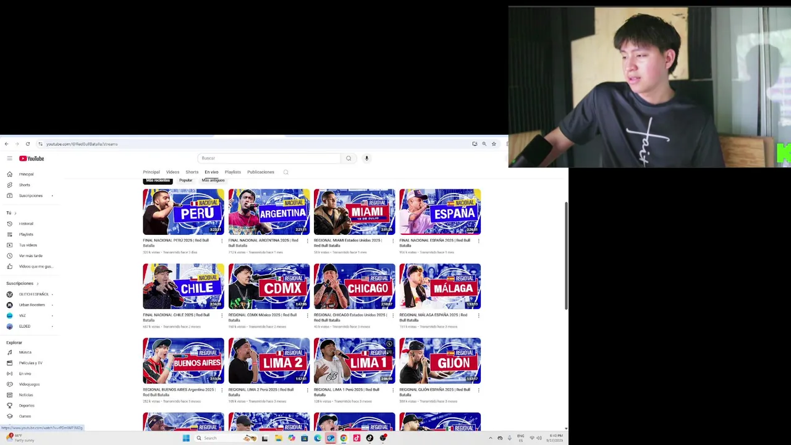Open options for FINAL NACIONAL ESPAÑA video

pyautogui.click(x=478, y=241)
